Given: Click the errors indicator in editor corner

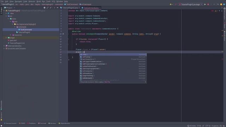Looking at the screenshot, I should [212, 11].
